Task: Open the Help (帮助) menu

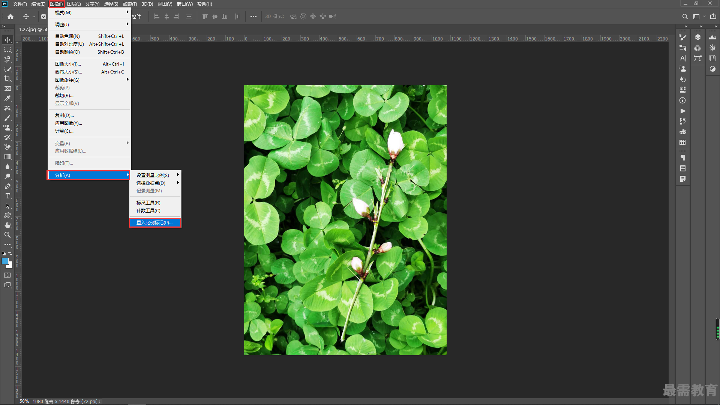Action: (204, 4)
